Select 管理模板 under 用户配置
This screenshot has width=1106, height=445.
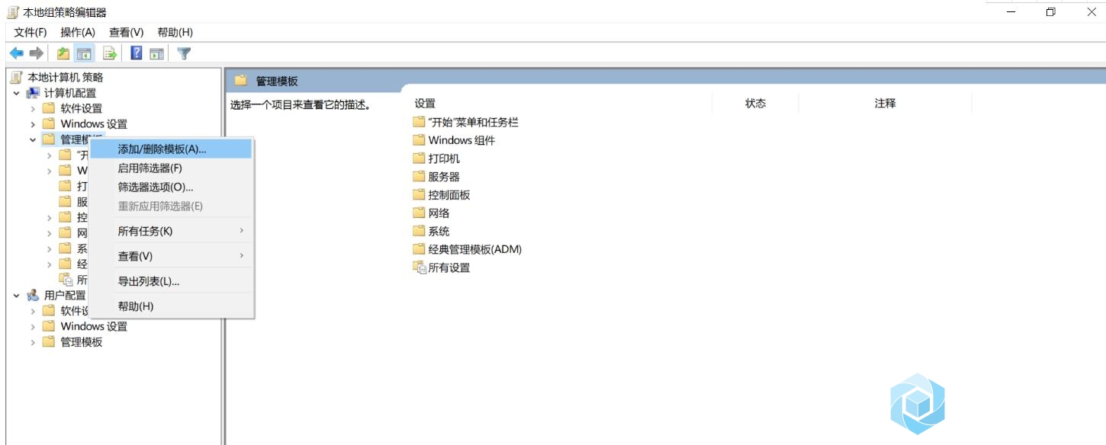(x=82, y=342)
